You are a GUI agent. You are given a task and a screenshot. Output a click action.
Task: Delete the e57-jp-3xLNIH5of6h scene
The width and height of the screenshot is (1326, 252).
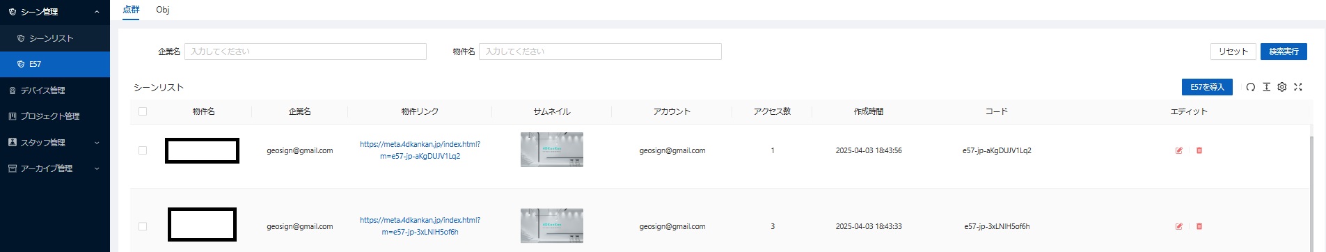pyautogui.click(x=1199, y=226)
